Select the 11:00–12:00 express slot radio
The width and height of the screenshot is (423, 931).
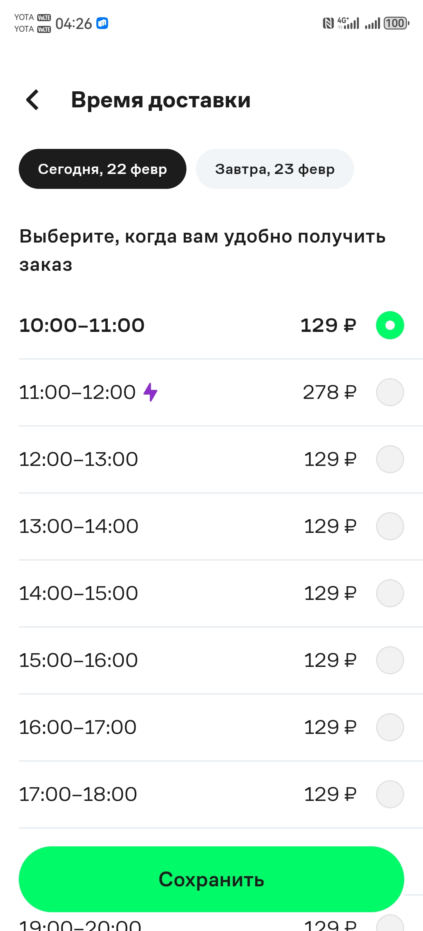click(390, 392)
